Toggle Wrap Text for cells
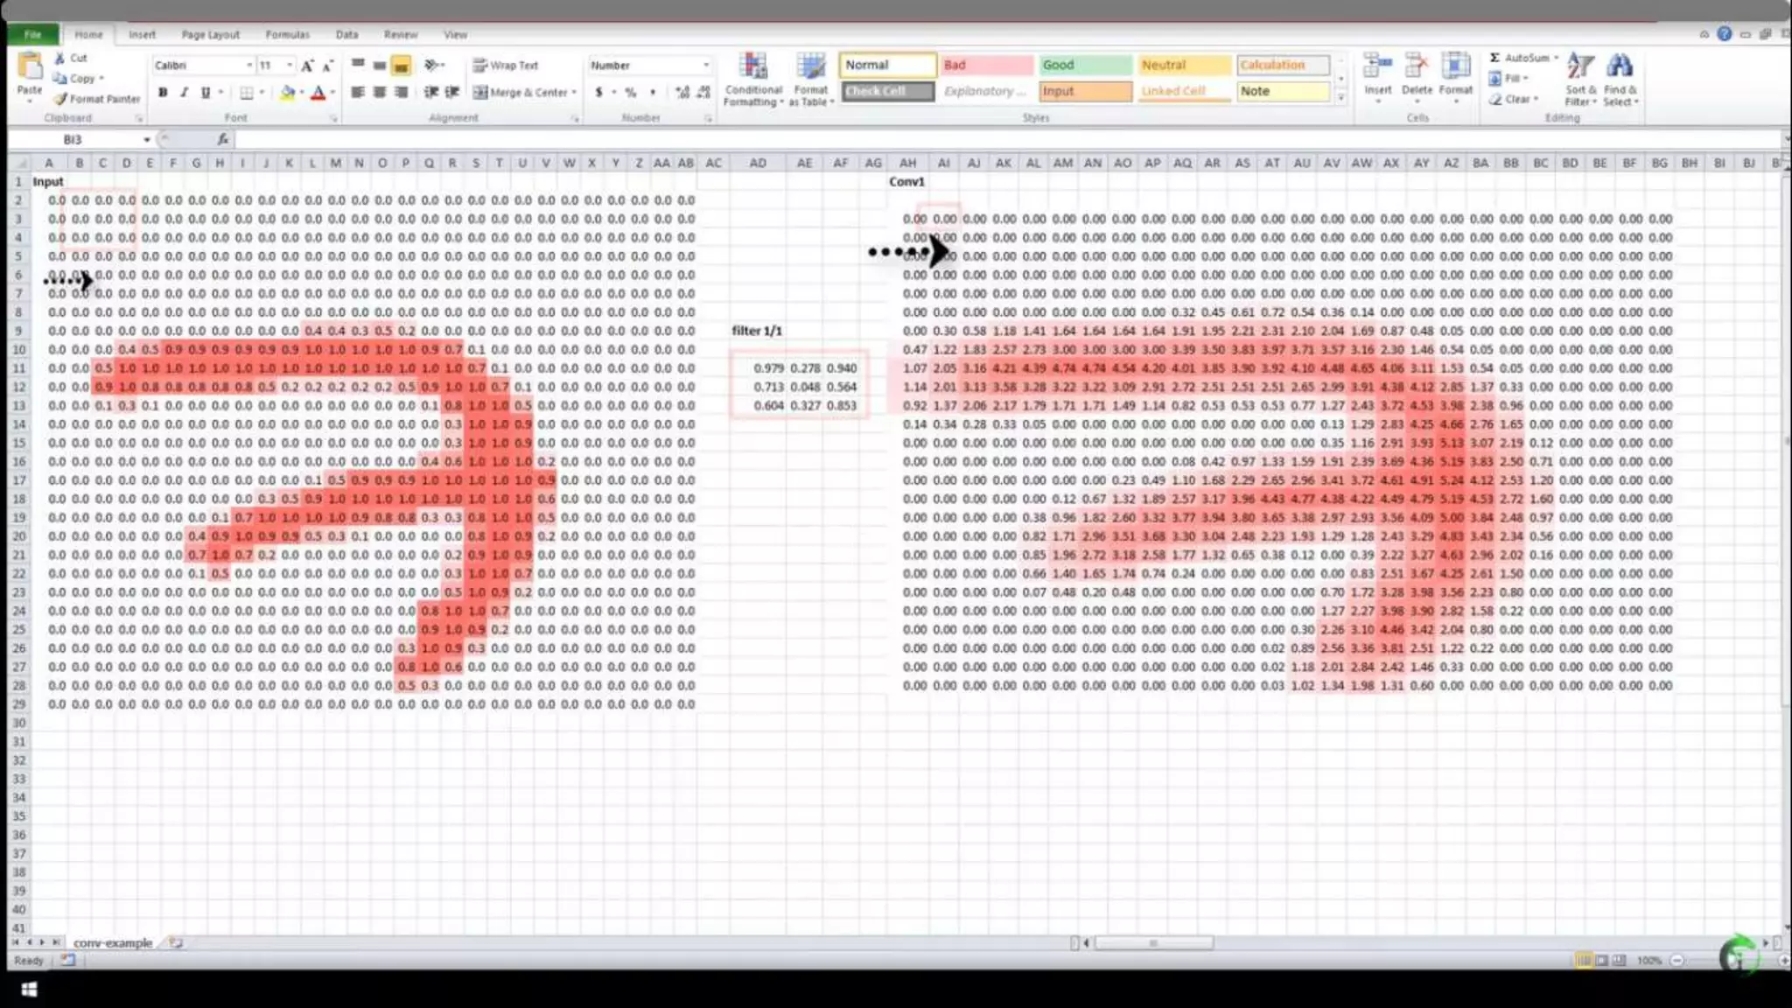 pos(506,66)
